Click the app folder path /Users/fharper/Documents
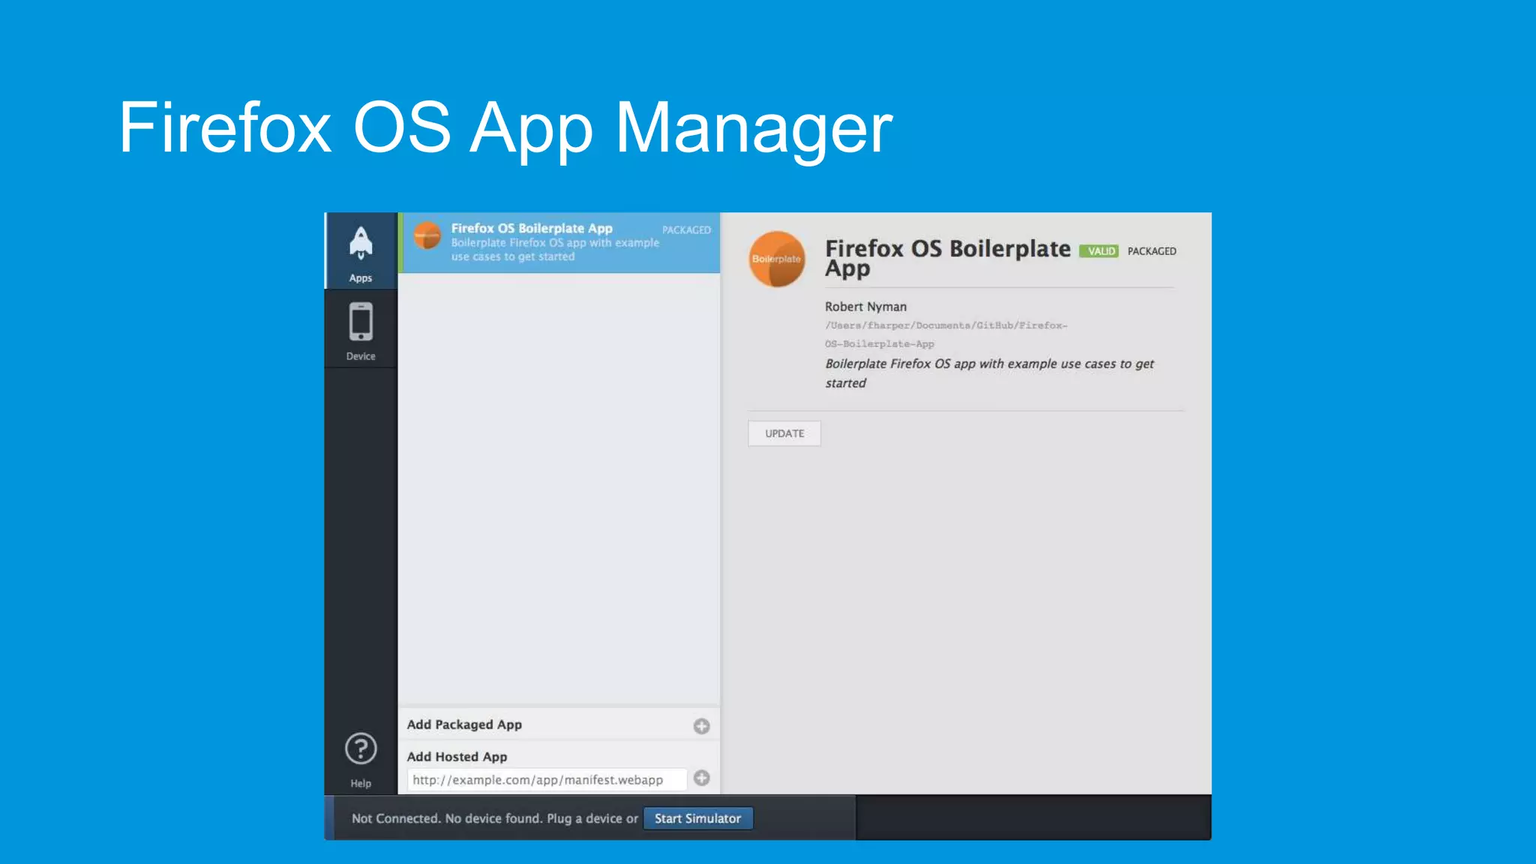 (946, 334)
